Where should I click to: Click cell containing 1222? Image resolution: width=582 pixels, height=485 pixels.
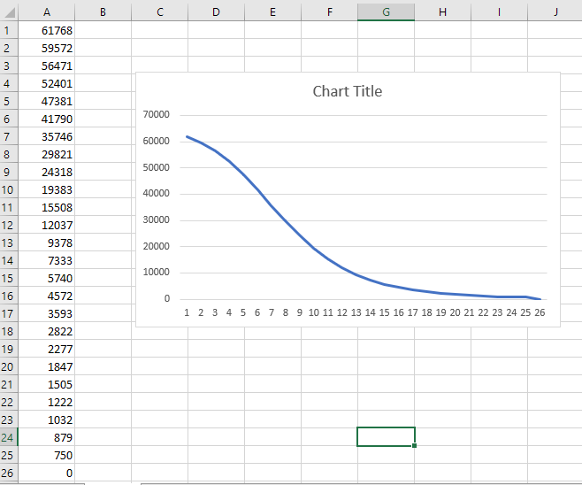(46, 402)
